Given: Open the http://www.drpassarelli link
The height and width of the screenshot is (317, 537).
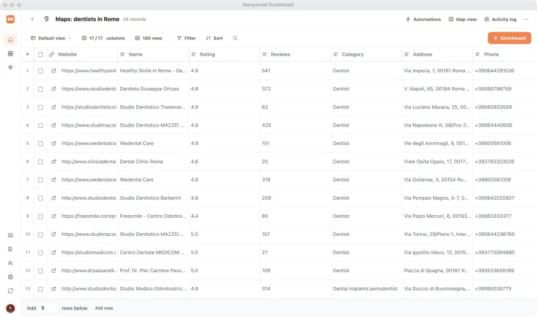Looking at the screenshot, I should click(x=89, y=271).
